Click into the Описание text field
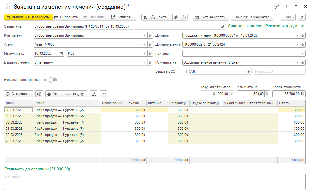This screenshot has width=312, height=194. click(x=155, y=182)
